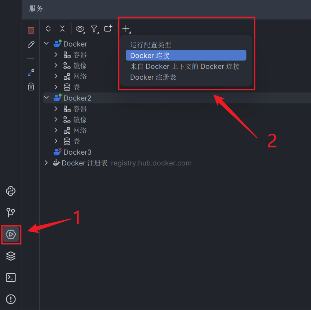Click 卷 label under Docker
The image size is (311, 310).
76,87
